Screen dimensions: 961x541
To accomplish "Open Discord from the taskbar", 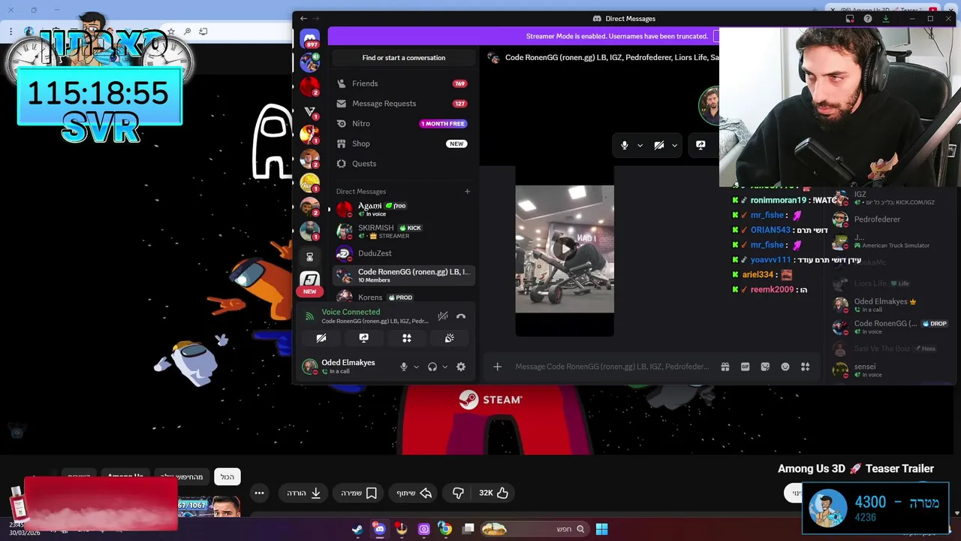I will pyautogui.click(x=379, y=529).
